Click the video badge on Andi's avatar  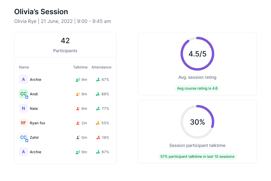click(x=27, y=97)
